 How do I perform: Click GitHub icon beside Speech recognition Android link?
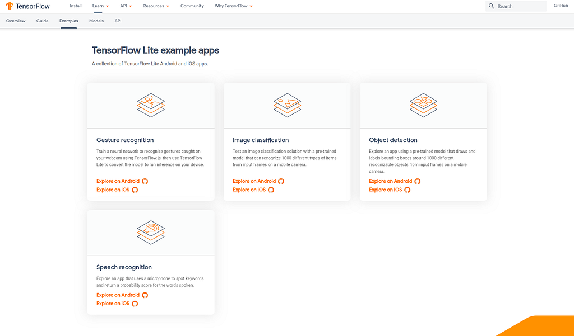(145, 295)
